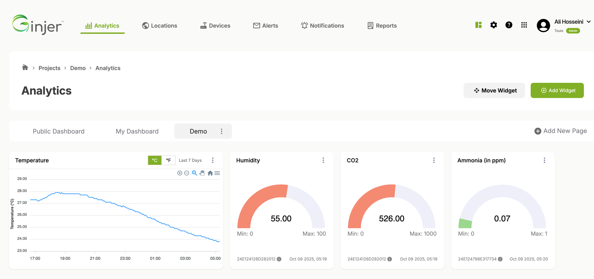Activate the panning hand tool on the chart
The width and height of the screenshot is (594, 279).
pos(202,173)
